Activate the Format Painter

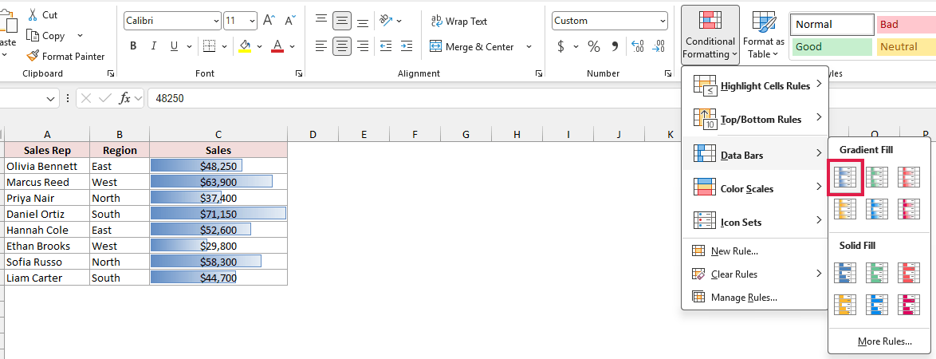[x=65, y=56]
